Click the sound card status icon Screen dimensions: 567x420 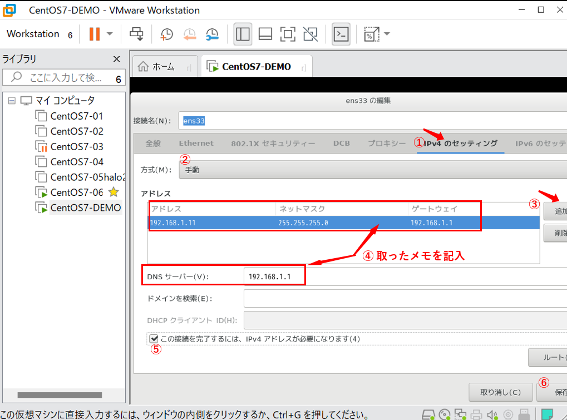[492, 414]
